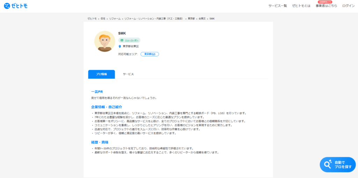Click the ニューユーザー label link
358x178 pixels.
[131, 40]
